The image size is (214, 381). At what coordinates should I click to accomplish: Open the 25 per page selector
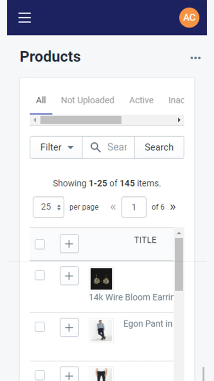click(49, 207)
